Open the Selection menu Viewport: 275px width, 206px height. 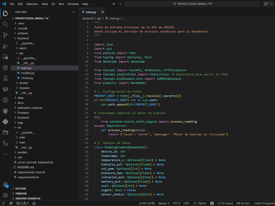[32, 4]
